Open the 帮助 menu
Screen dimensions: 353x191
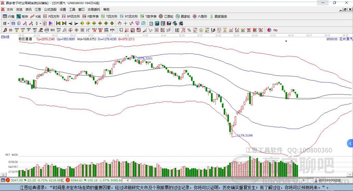point(106,9)
